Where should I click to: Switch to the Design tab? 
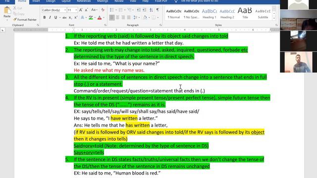(51, 1)
